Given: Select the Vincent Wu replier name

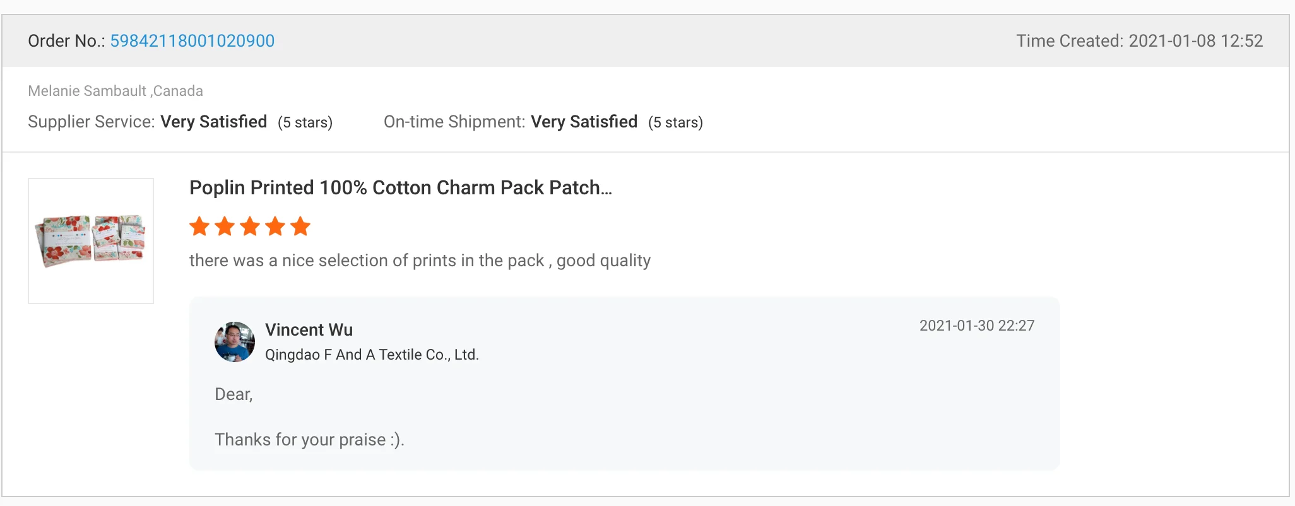Looking at the screenshot, I should [x=309, y=330].
